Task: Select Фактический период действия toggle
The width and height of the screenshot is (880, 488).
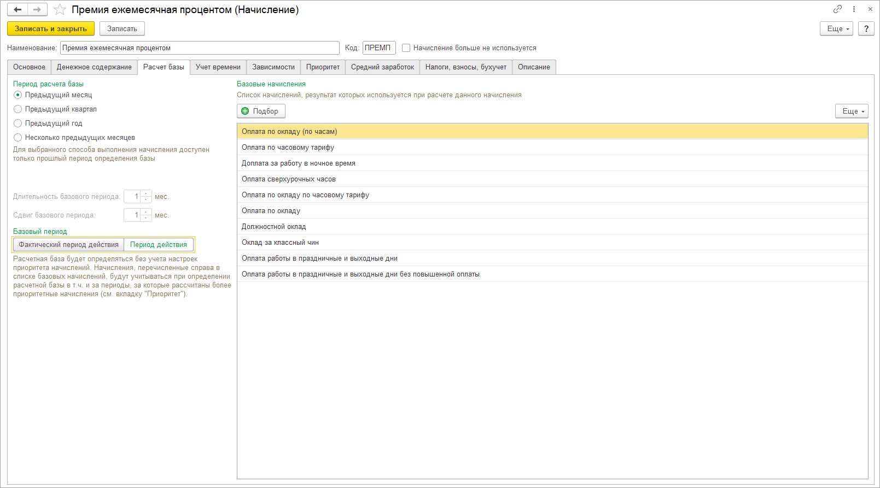Action: [68, 245]
